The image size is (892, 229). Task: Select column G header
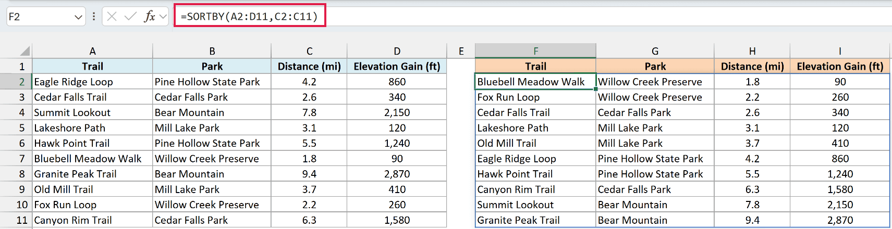coord(655,51)
